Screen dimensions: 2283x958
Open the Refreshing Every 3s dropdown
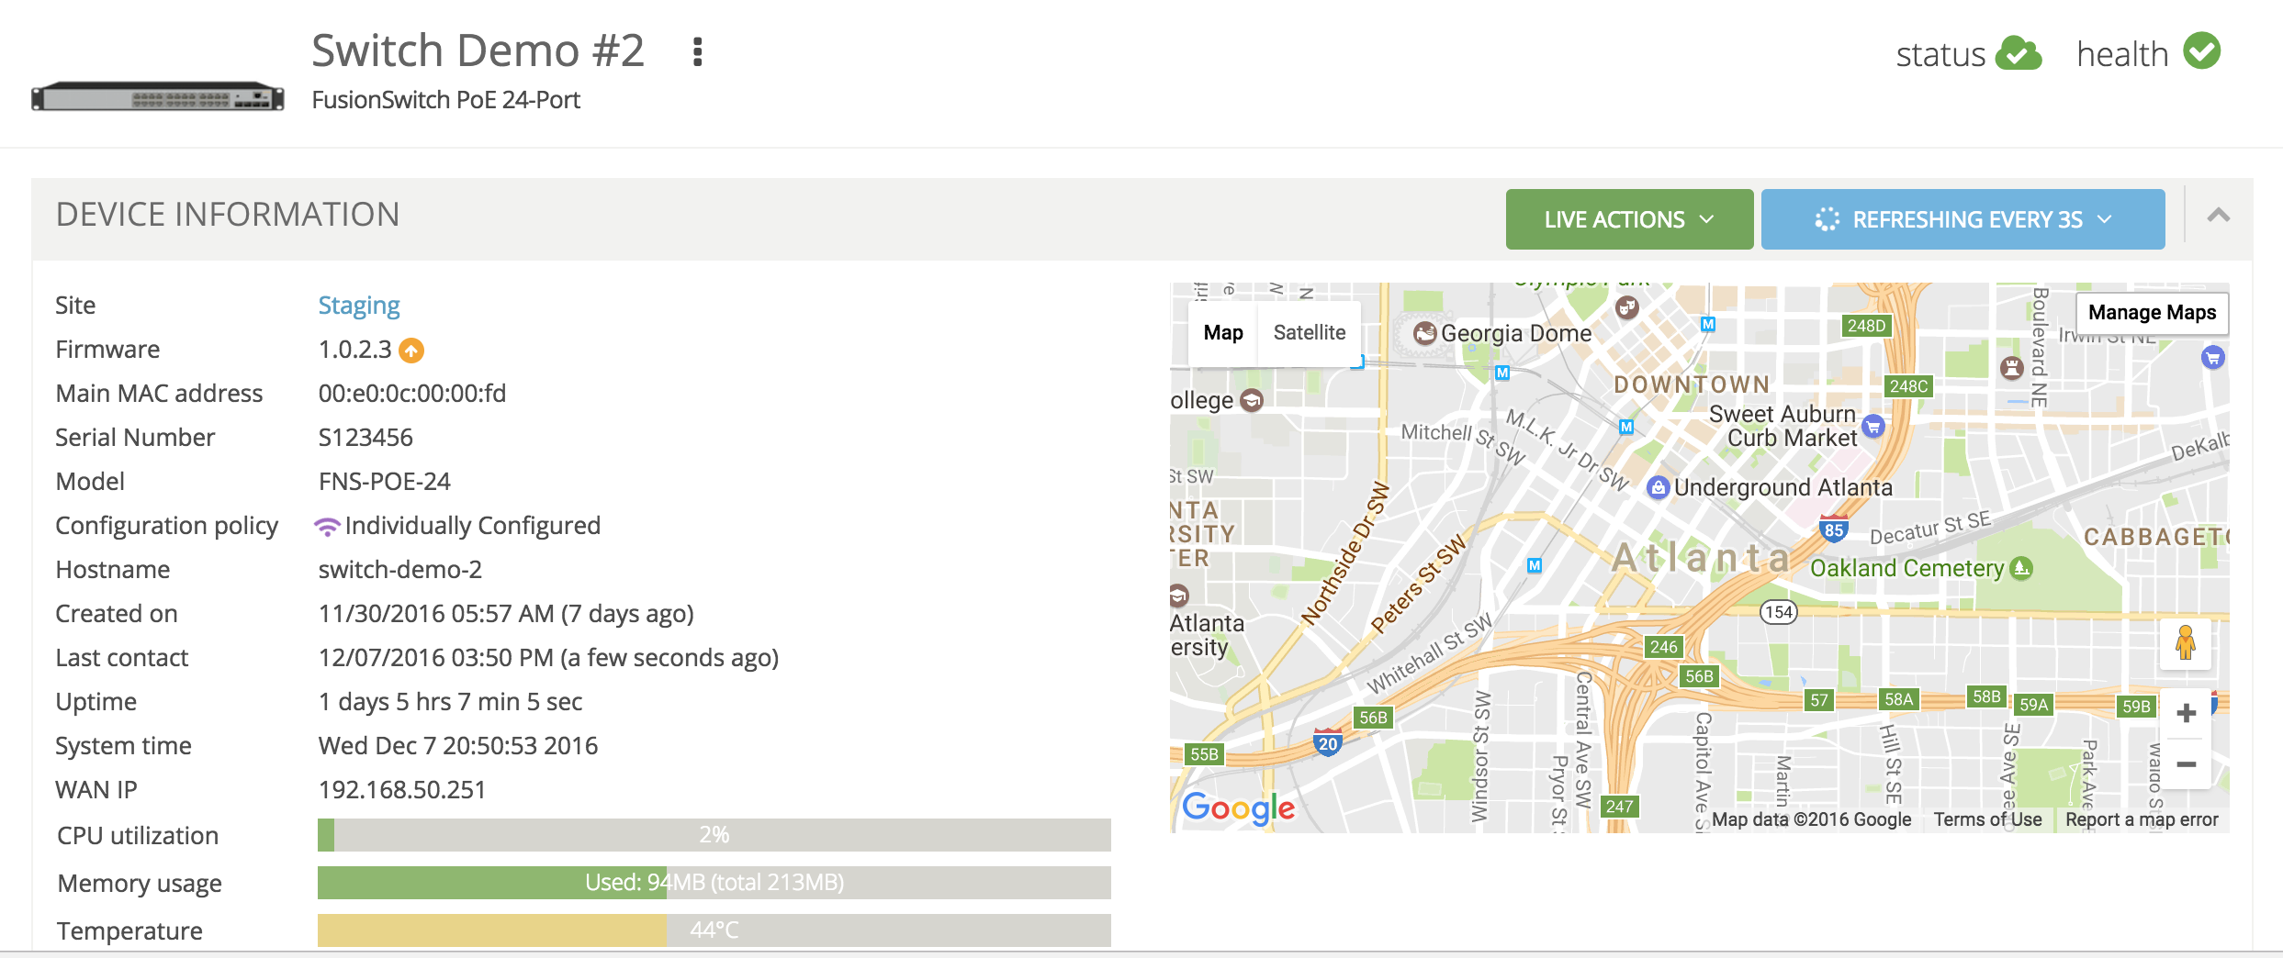pyautogui.click(x=1962, y=219)
